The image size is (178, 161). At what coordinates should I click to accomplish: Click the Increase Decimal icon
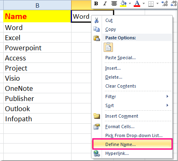tap(165, 4)
